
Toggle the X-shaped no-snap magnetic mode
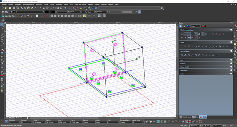206,34
